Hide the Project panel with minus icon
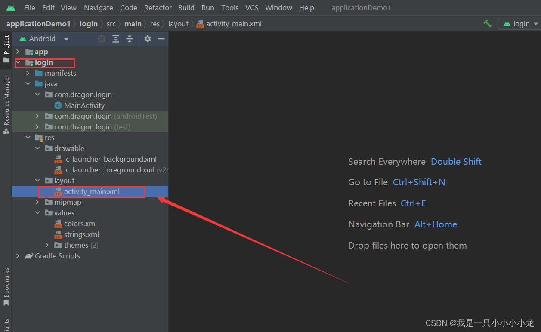The image size is (541, 332). [x=161, y=39]
